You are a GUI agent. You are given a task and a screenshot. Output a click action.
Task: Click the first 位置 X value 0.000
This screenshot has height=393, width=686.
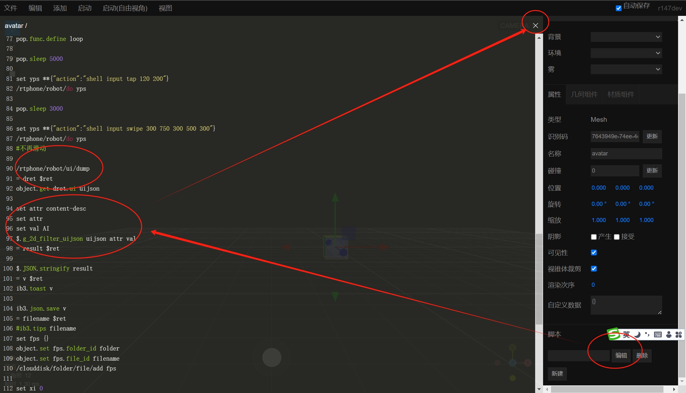click(x=599, y=188)
